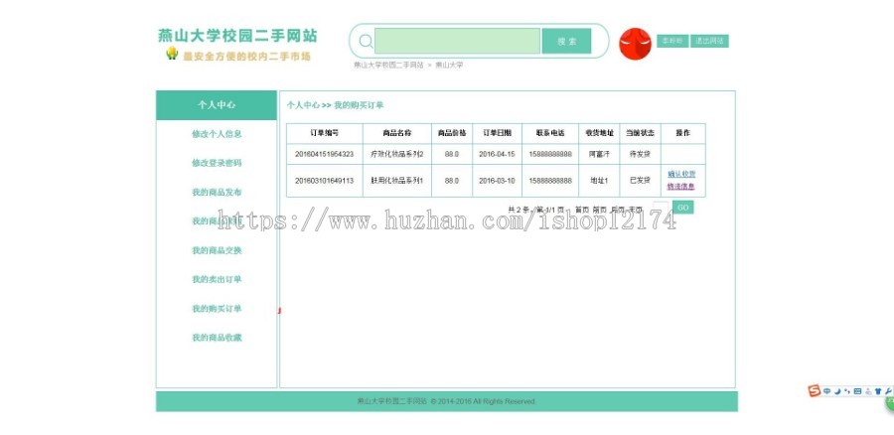Click the username button next to the avatar
Image resolution: width=894 pixels, height=435 pixels.
point(672,41)
